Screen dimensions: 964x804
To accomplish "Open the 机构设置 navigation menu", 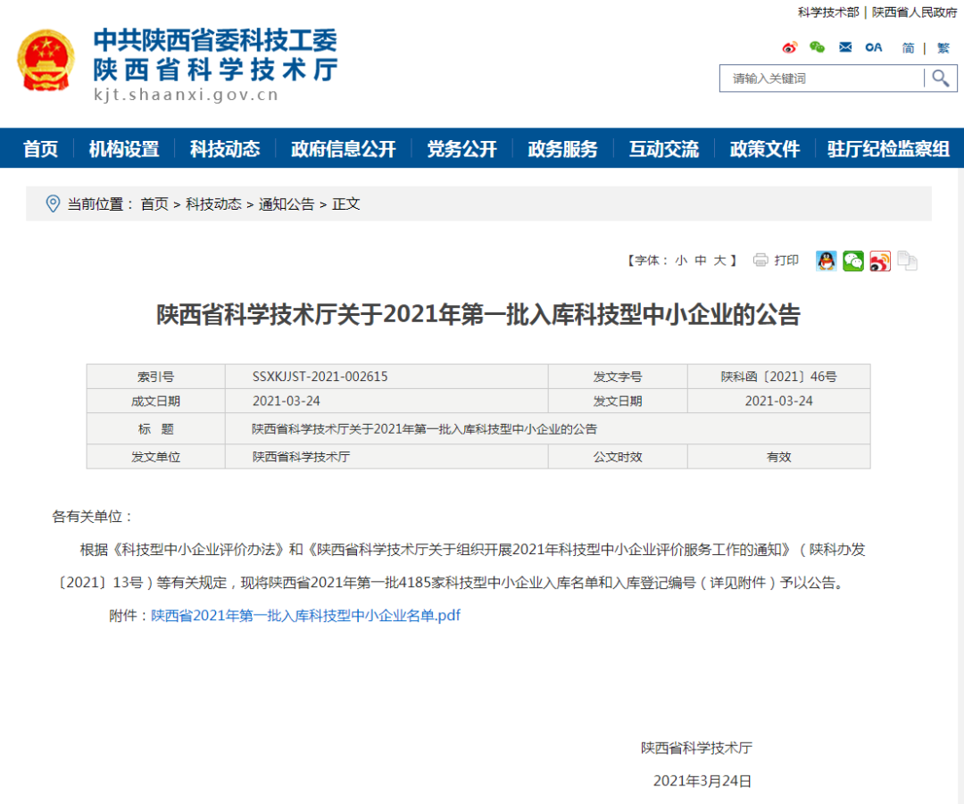I will [x=124, y=149].
